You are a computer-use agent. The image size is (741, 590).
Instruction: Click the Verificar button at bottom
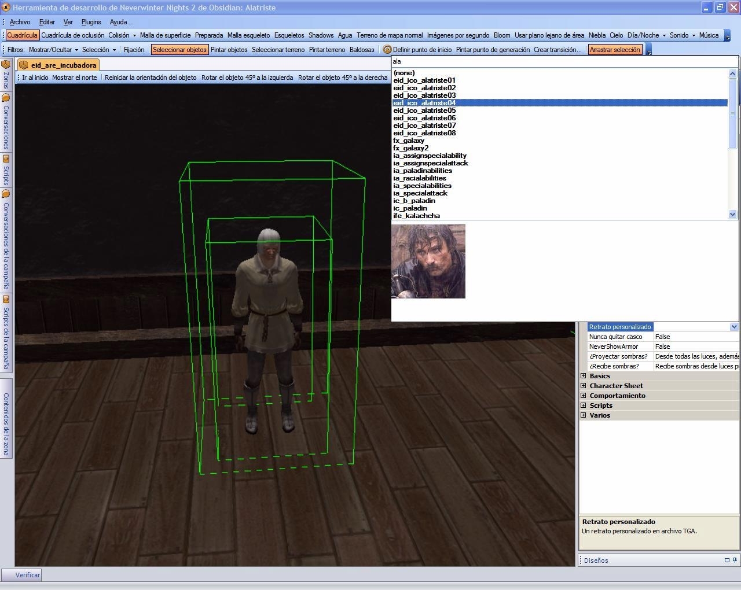pyautogui.click(x=27, y=575)
